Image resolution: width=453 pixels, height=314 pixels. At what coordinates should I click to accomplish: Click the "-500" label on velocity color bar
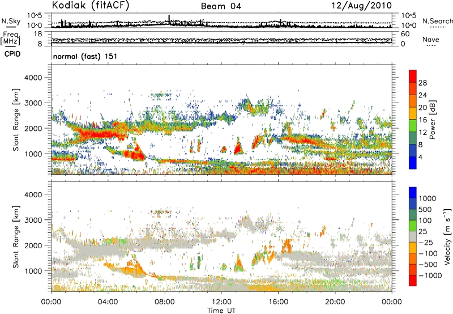[x=428, y=265]
